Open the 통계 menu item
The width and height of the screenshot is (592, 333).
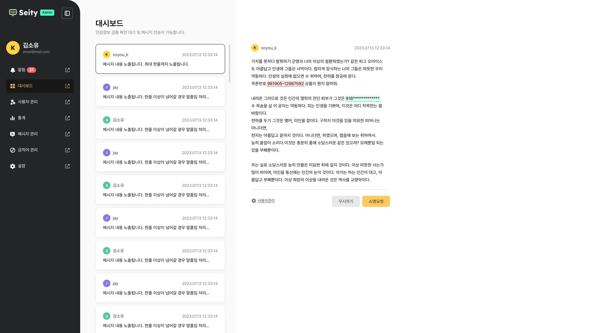coord(40,118)
